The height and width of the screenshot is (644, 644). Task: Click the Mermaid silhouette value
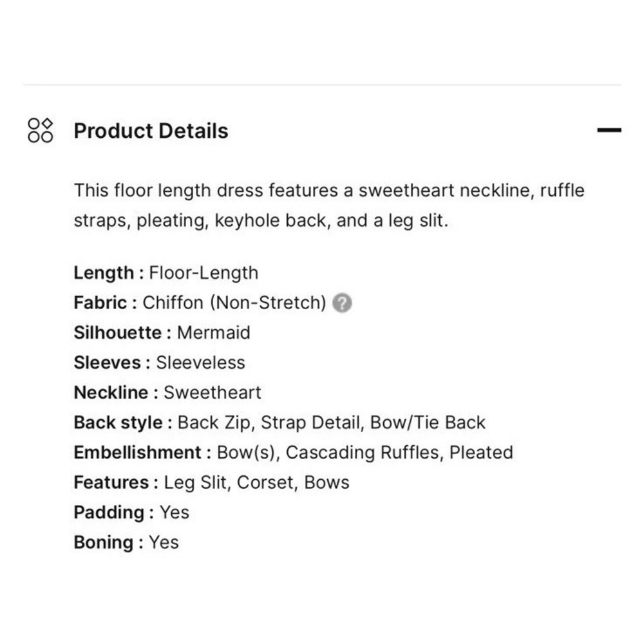213,332
